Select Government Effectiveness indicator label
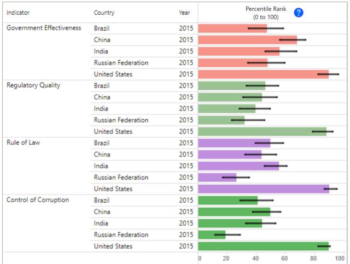This screenshot has width=350, height=264. [x=44, y=28]
